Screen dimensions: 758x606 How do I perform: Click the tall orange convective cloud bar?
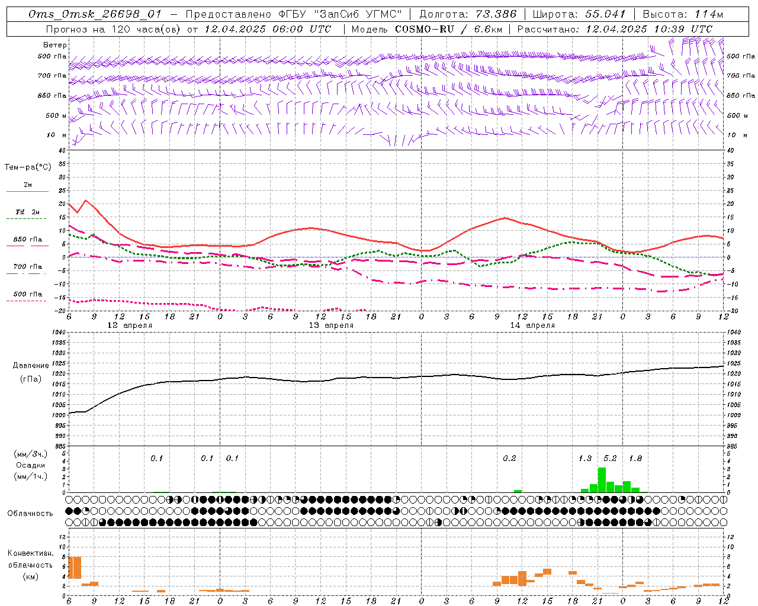click(75, 568)
